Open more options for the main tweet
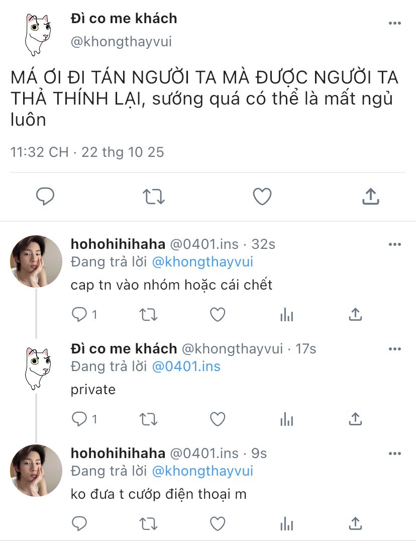Screen dimensions: 416x541 [395, 24]
